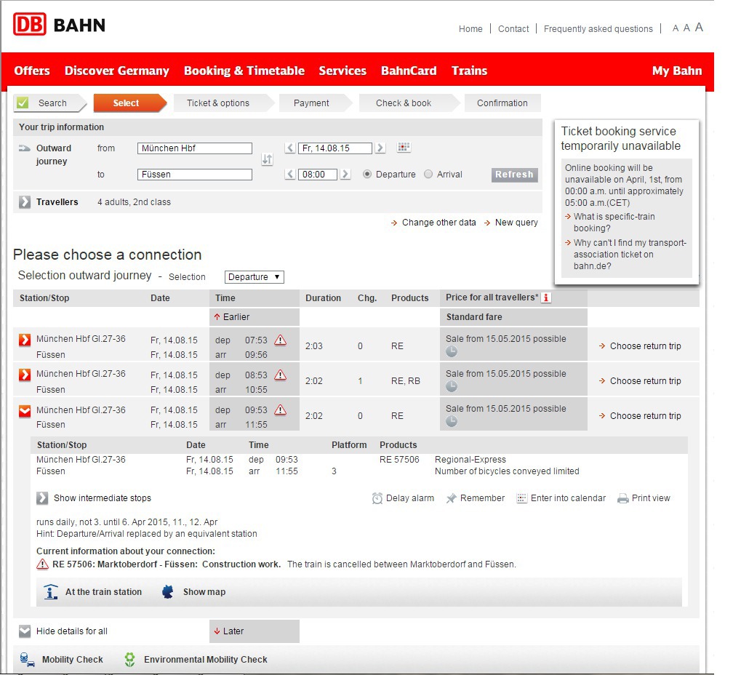Select the Departure radio button

point(367,175)
